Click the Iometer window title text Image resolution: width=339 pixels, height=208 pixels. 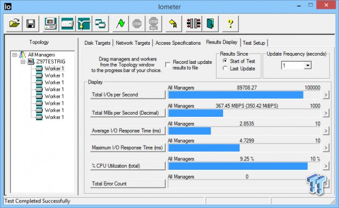[x=169, y=7]
